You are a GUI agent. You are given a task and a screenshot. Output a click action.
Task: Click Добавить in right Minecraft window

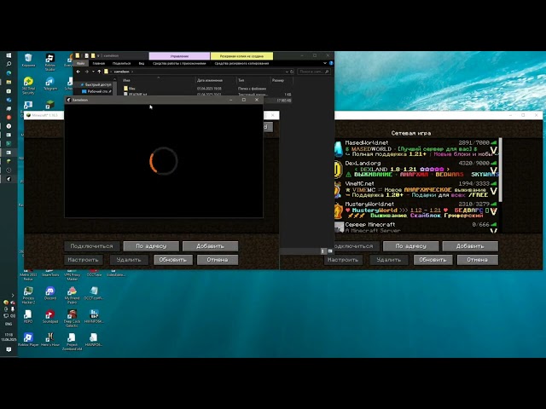(x=470, y=246)
